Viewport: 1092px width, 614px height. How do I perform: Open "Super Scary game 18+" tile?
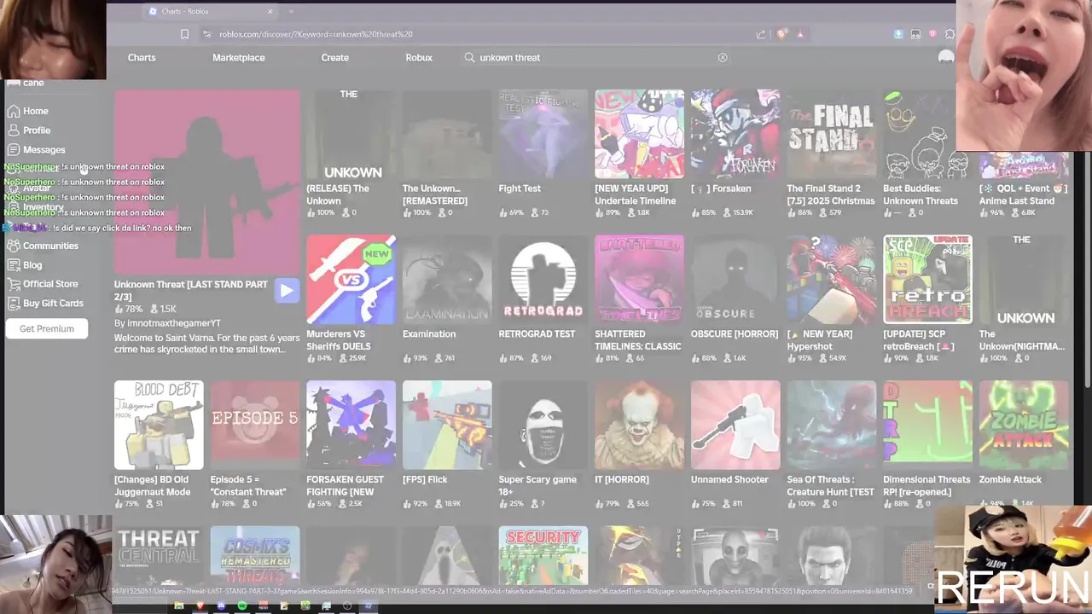pyautogui.click(x=543, y=444)
